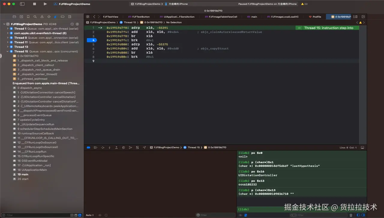The width and height of the screenshot is (384, 218).
Task: Open the issue navigator warning icon
Action: [x=42, y=17]
